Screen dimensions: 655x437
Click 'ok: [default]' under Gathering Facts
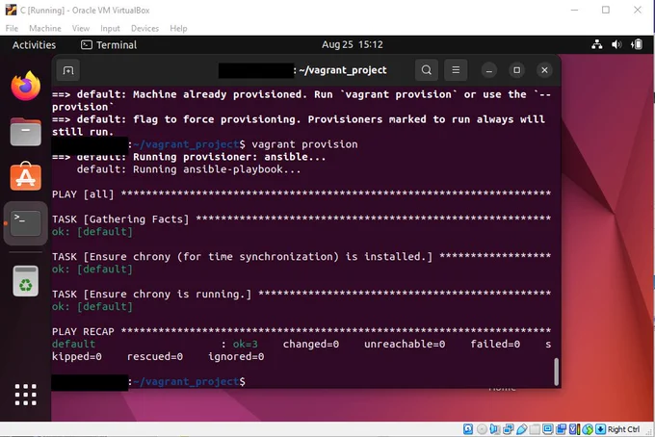coord(92,232)
